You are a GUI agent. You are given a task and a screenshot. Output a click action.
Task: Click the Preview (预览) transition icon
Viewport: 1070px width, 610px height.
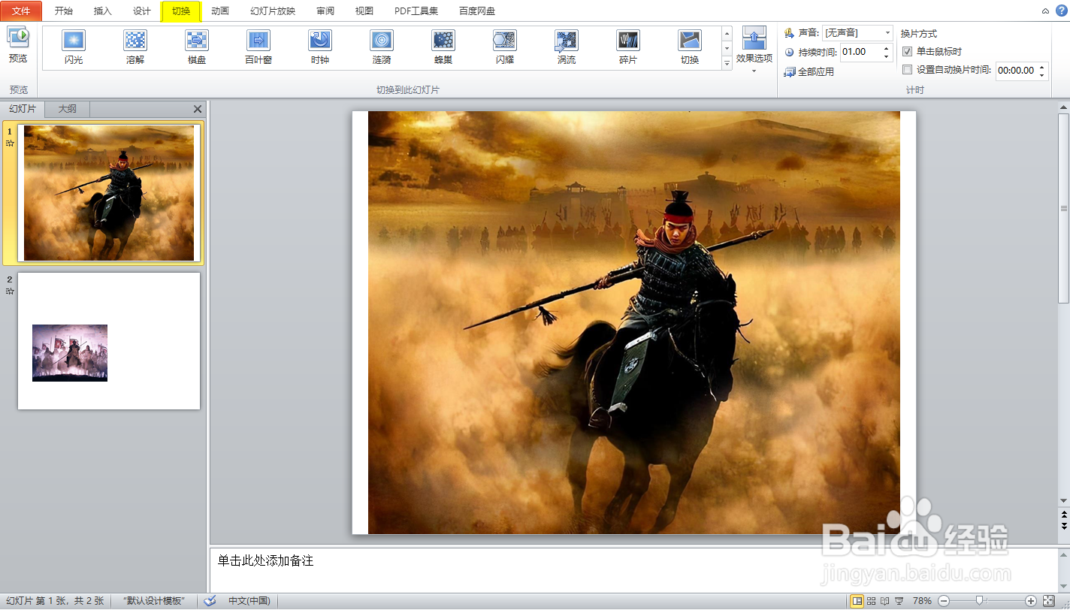pos(18,45)
